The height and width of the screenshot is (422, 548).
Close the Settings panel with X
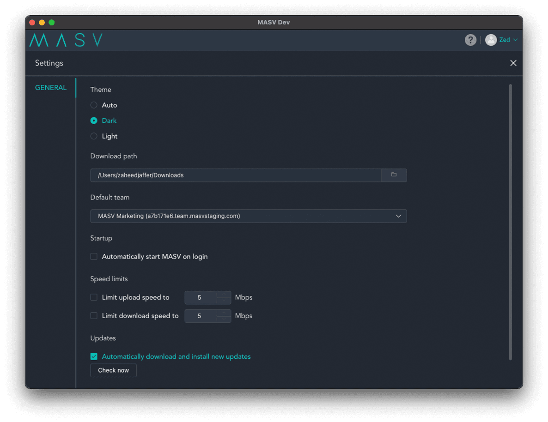point(513,63)
